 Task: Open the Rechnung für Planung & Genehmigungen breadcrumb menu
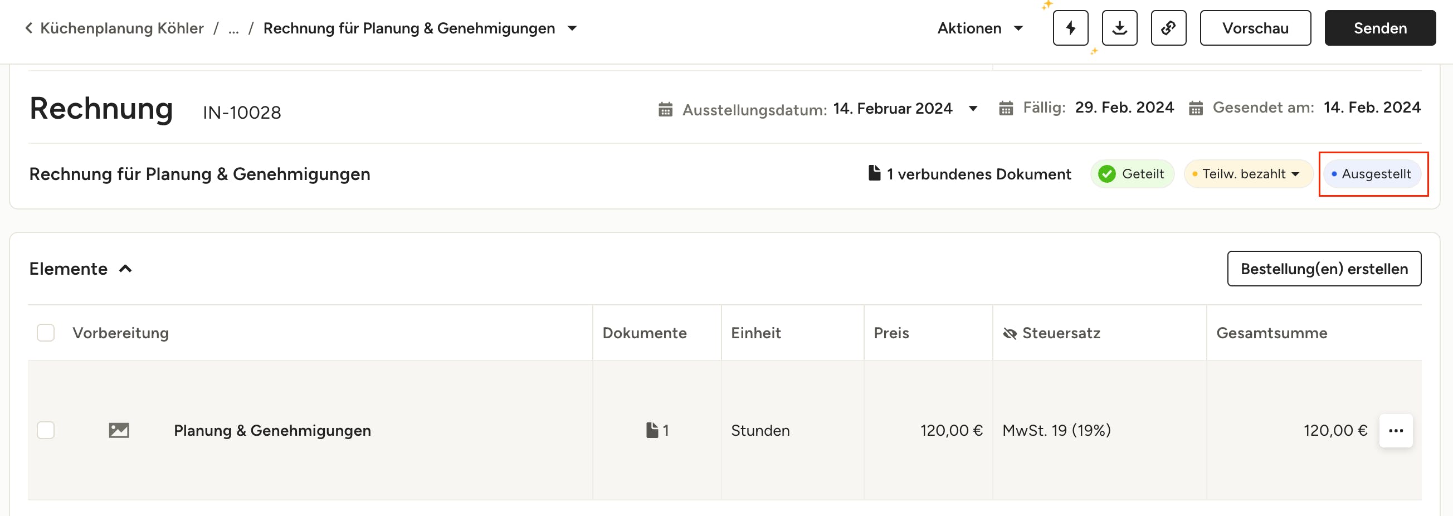point(572,28)
